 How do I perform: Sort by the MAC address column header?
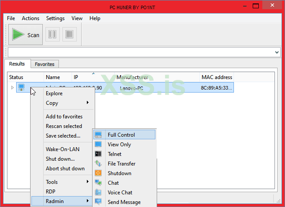tap(216, 77)
